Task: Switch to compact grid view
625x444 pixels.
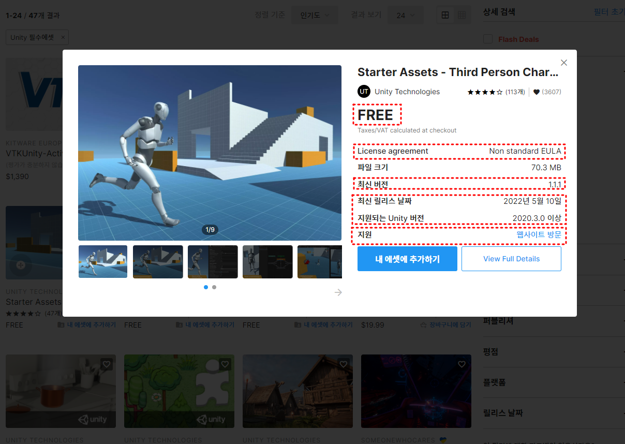Action: pos(462,16)
